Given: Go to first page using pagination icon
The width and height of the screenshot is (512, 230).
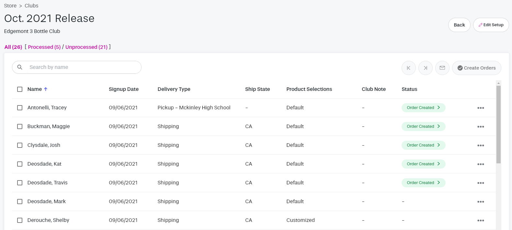Looking at the screenshot, I should coord(408,68).
